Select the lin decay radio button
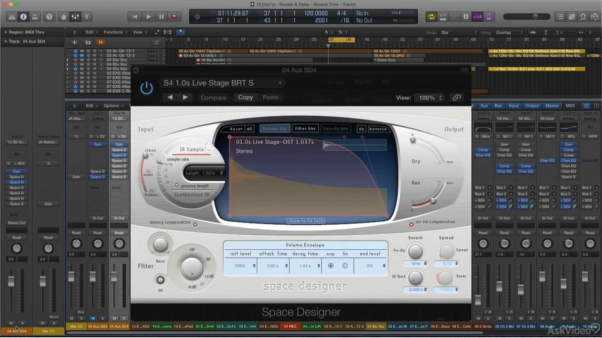The image size is (602, 338). [x=345, y=266]
